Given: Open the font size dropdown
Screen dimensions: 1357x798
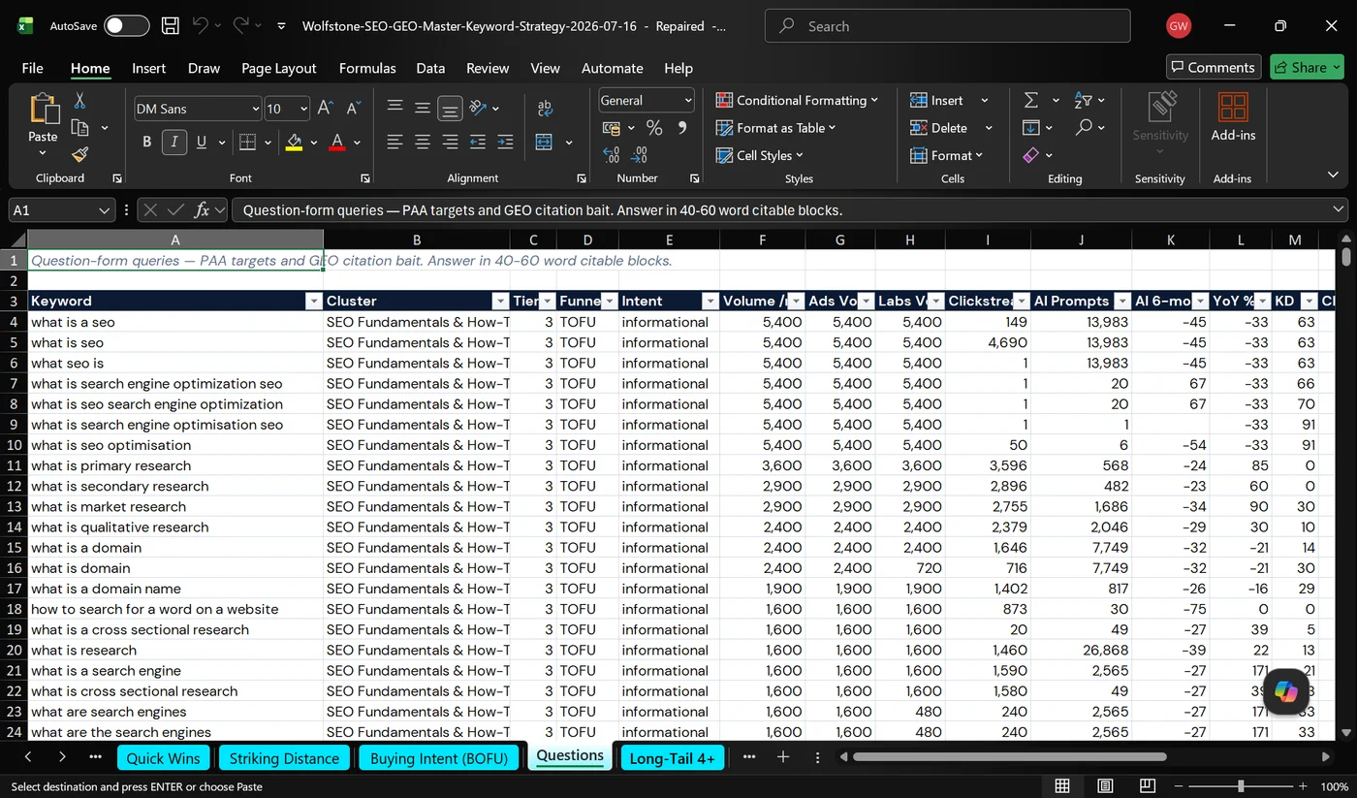Looking at the screenshot, I should click(x=303, y=109).
